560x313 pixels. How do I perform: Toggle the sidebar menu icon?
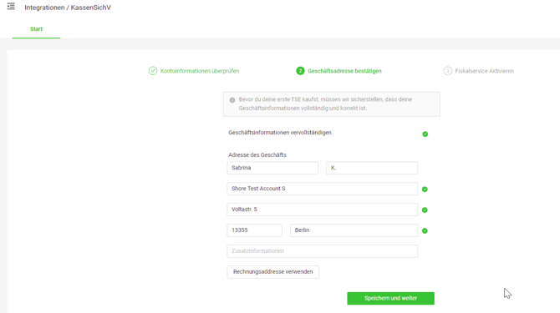coord(11,7)
